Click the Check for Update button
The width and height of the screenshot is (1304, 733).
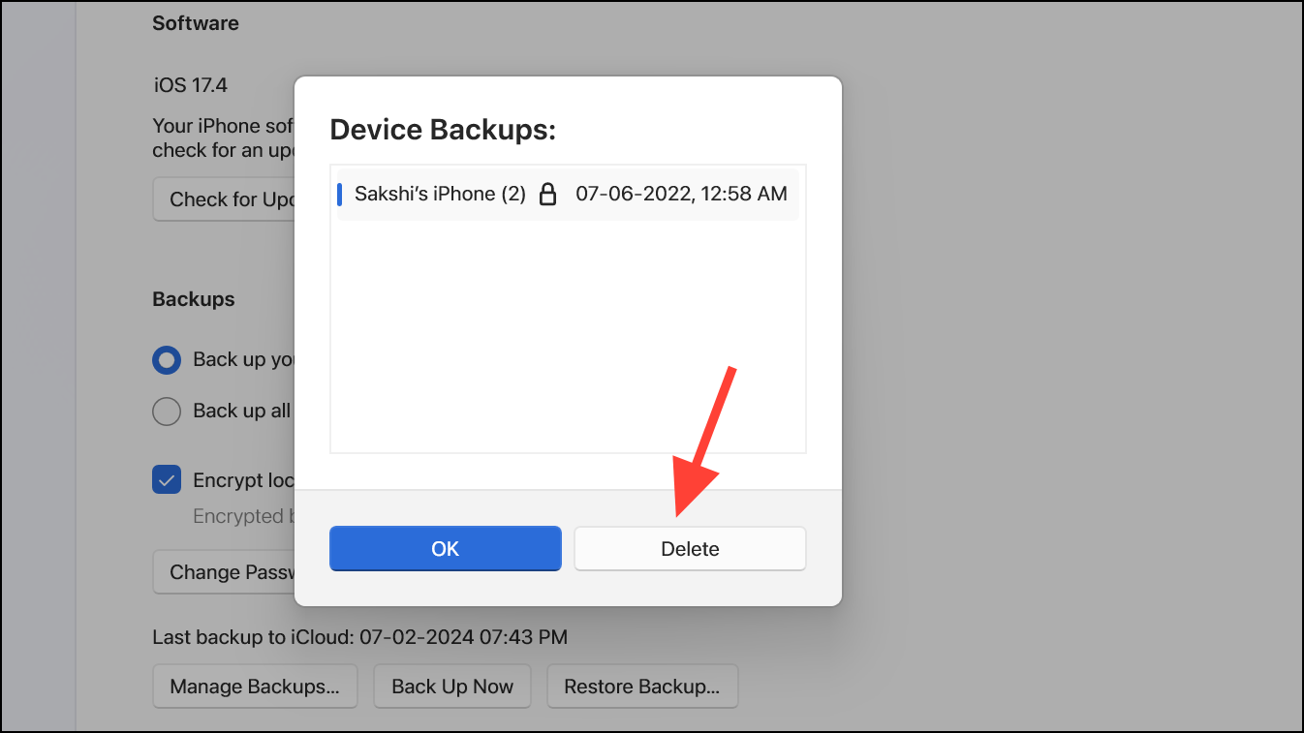point(225,199)
